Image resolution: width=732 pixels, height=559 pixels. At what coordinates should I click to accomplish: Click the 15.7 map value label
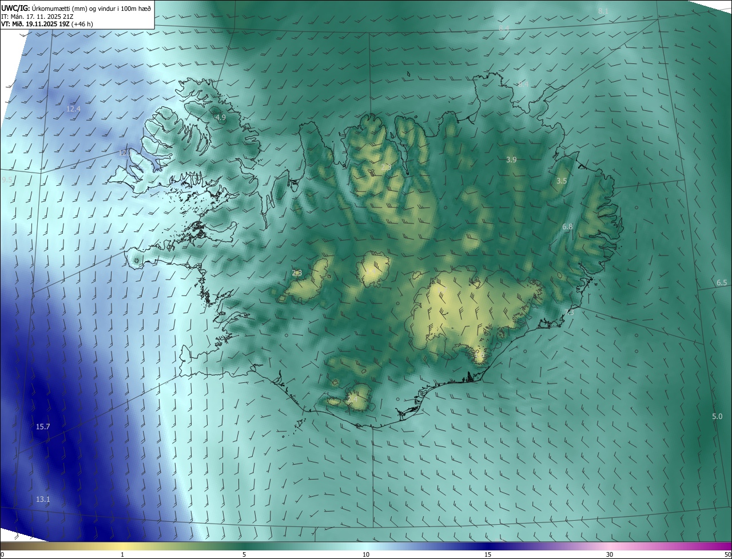coord(43,427)
